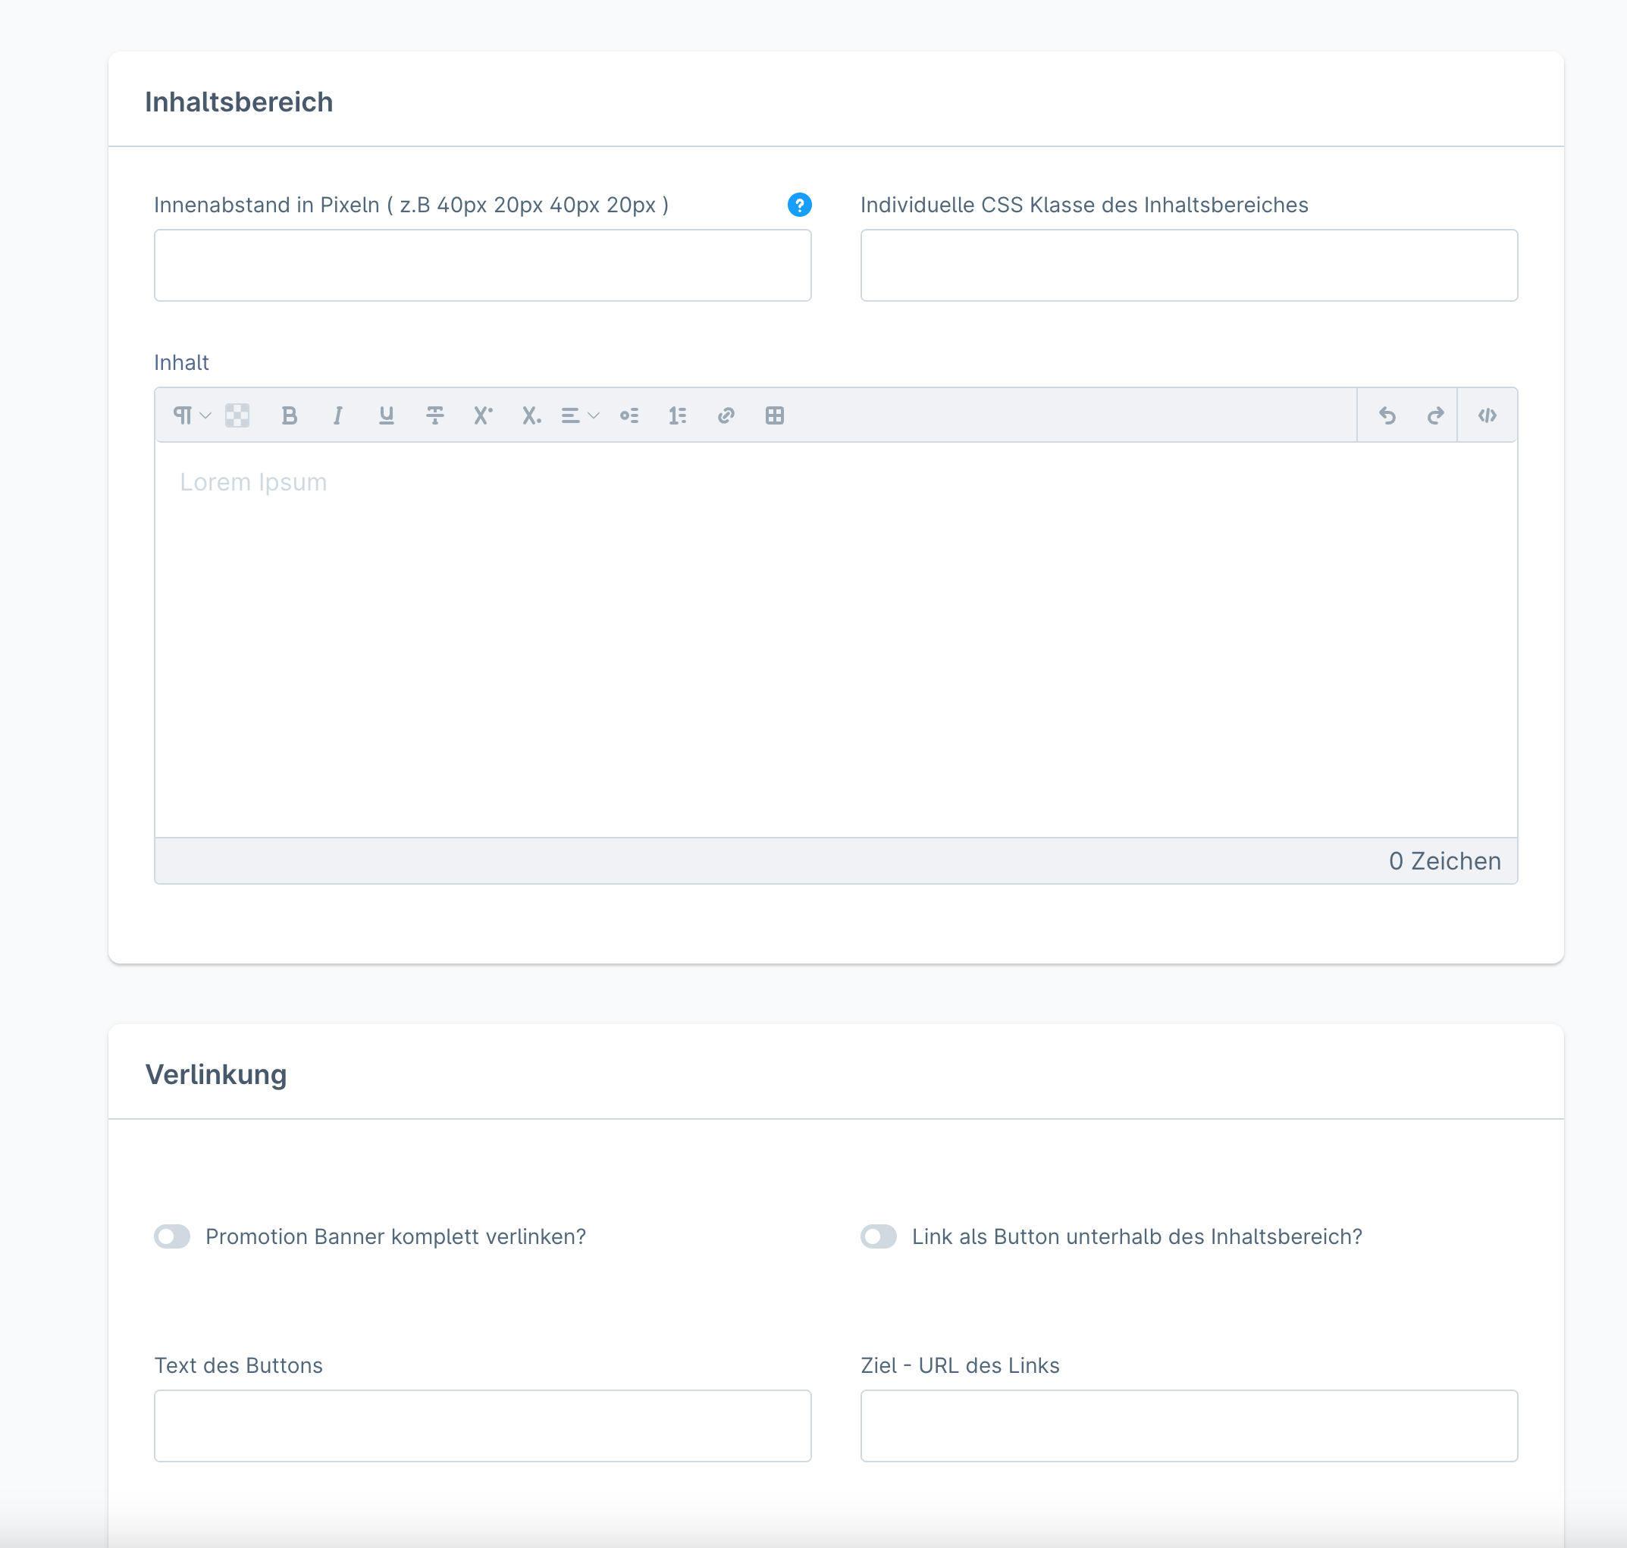Insert a table into the editor
This screenshot has width=1627, height=1548.
pos(775,415)
